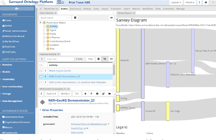Expand the Match Orgs to GovKG row

(46, 71)
